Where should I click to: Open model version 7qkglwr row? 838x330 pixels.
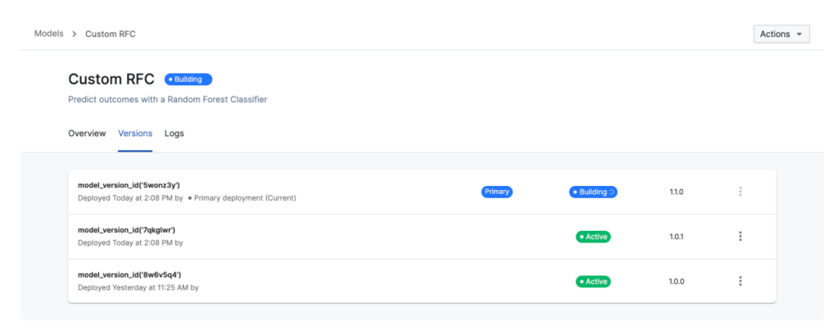[126, 230]
